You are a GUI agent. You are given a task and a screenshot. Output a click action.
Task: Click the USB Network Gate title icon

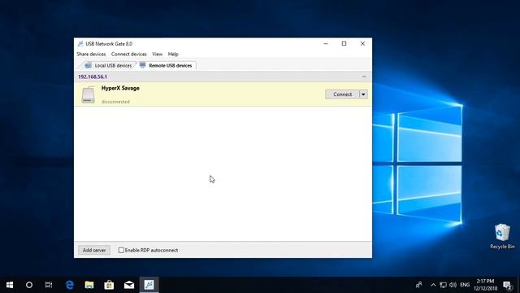pyautogui.click(x=80, y=43)
